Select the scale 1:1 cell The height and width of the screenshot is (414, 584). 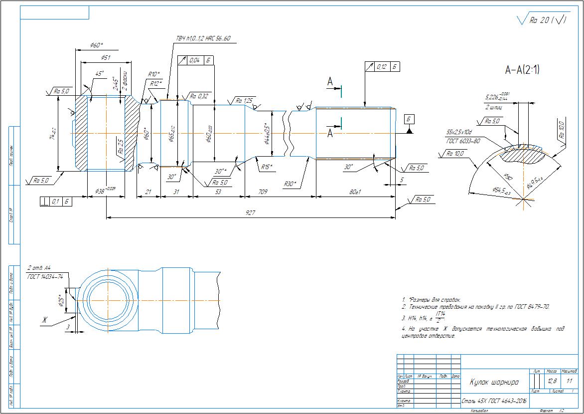[570, 381]
